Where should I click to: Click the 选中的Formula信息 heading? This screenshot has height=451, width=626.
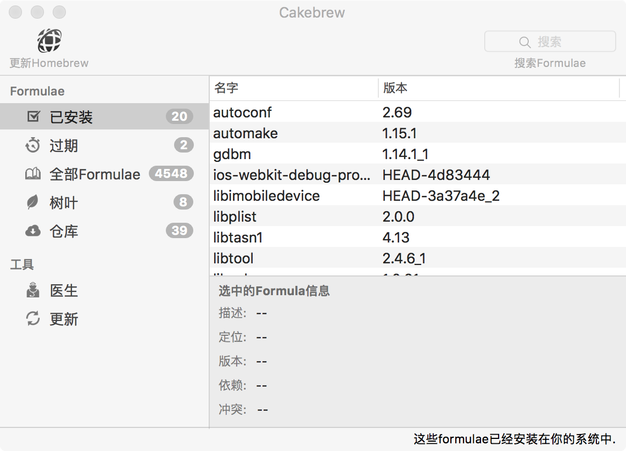coord(274,291)
